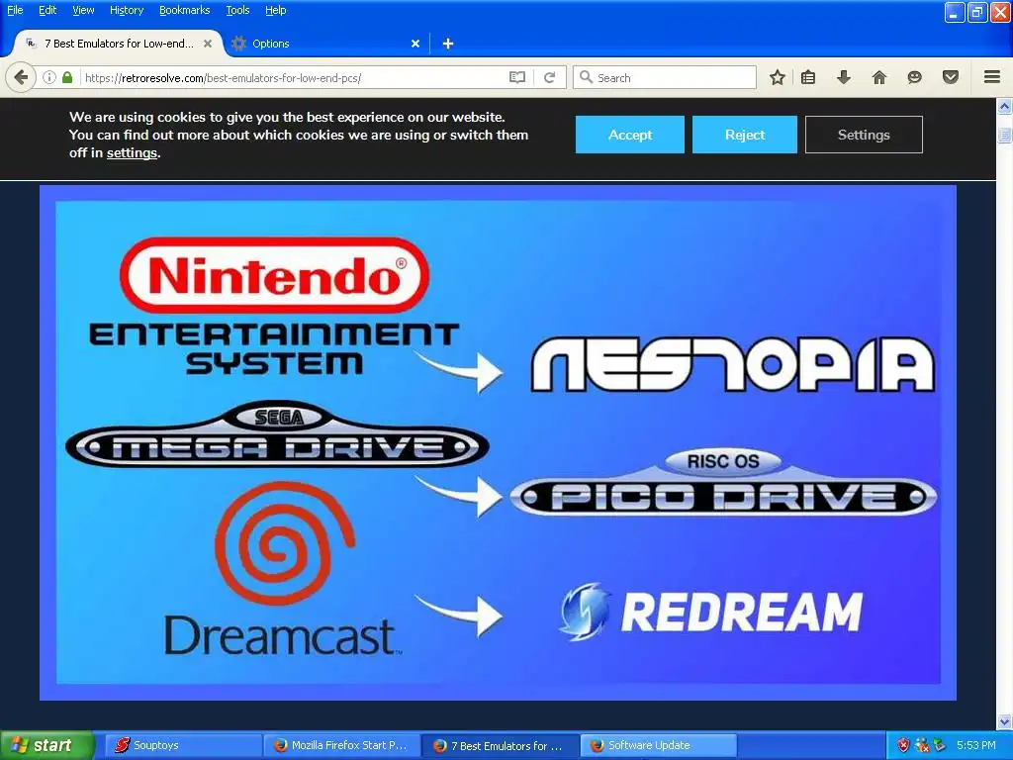Close the 7 Best Emulators tab

coord(208,44)
